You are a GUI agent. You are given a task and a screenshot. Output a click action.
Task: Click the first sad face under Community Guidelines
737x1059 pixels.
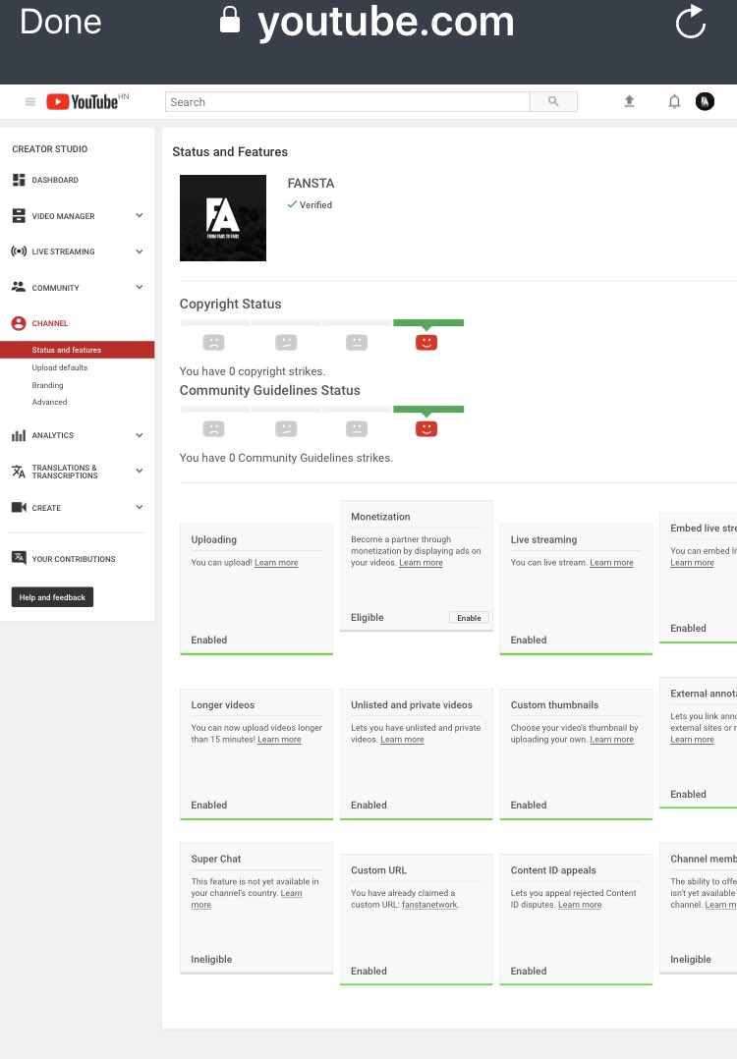213,429
